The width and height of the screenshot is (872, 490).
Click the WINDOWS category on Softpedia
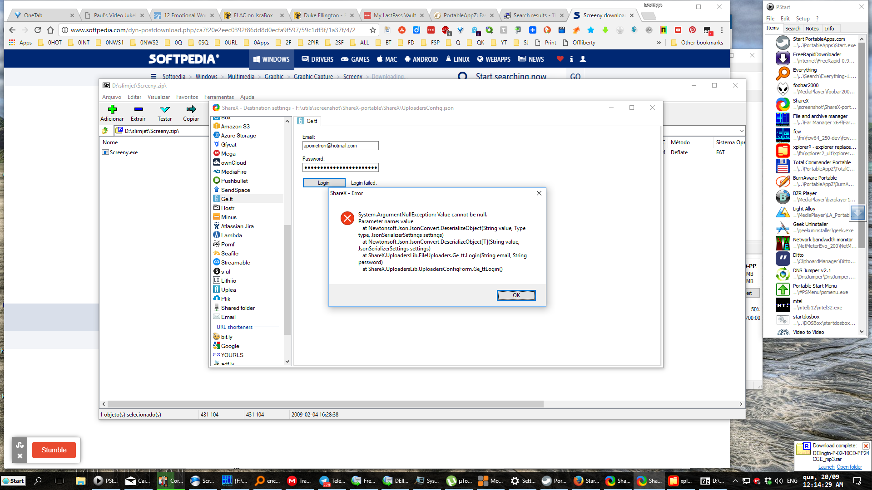click(x=271, y=59)
